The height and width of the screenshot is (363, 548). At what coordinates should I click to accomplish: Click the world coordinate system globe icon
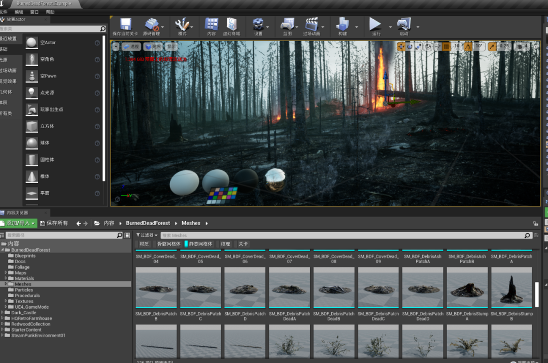coord(428,47)
